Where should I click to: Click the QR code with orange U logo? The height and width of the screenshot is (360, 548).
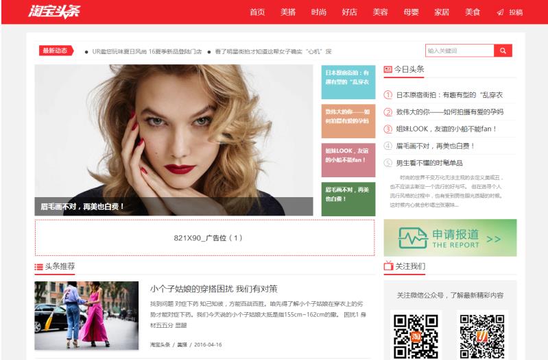tap(482, 335)
